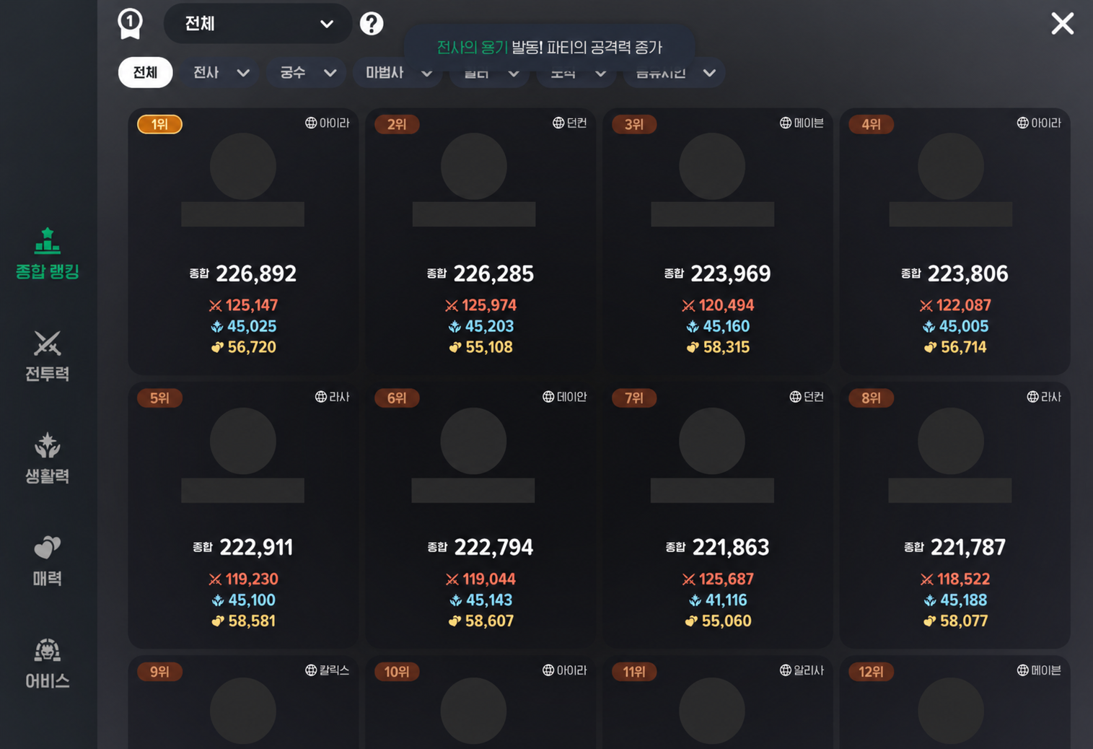Click the 11위 rank badge
Screen dimensions: 1093x749
point(634,672)
